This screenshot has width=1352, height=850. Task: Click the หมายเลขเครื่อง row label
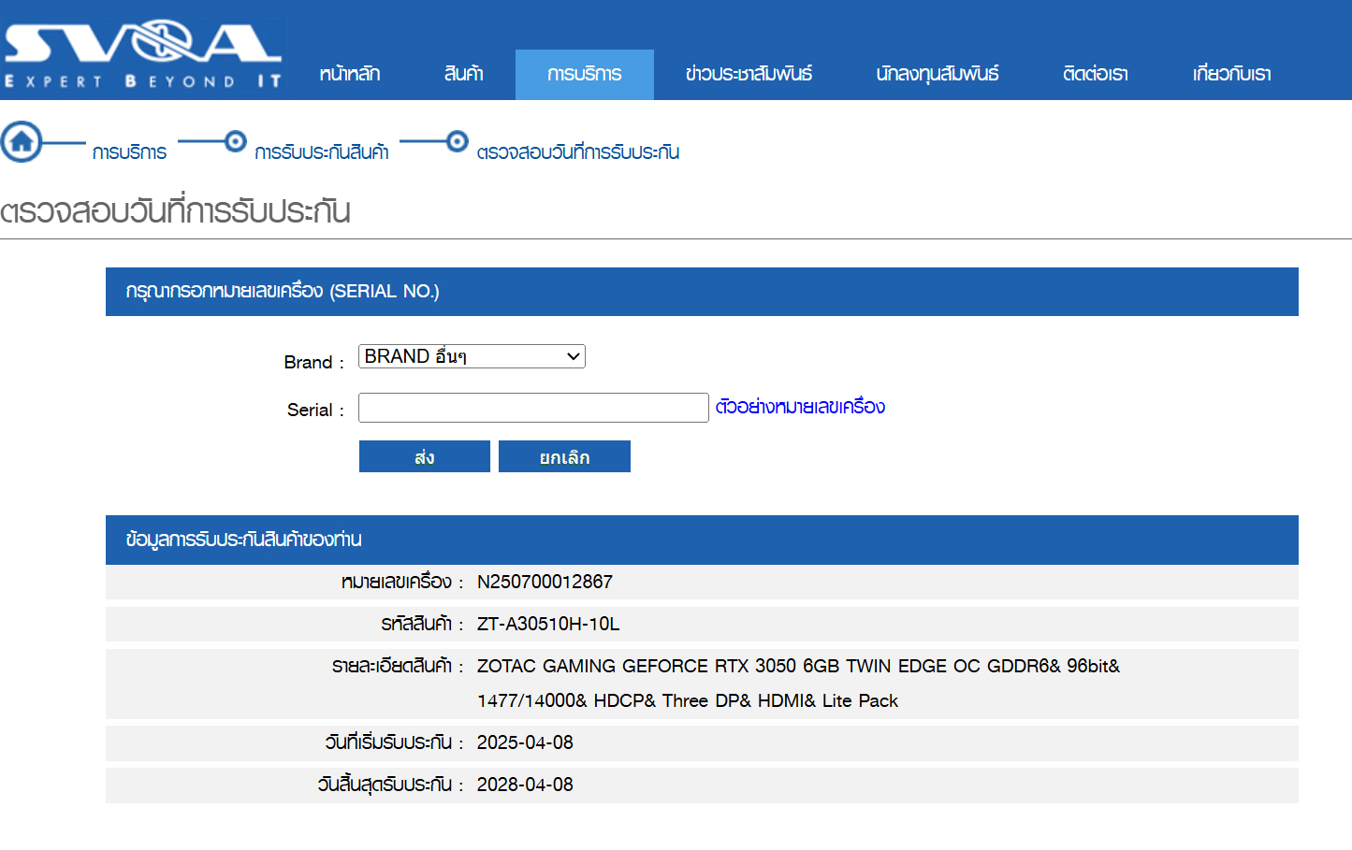(402, 582)
